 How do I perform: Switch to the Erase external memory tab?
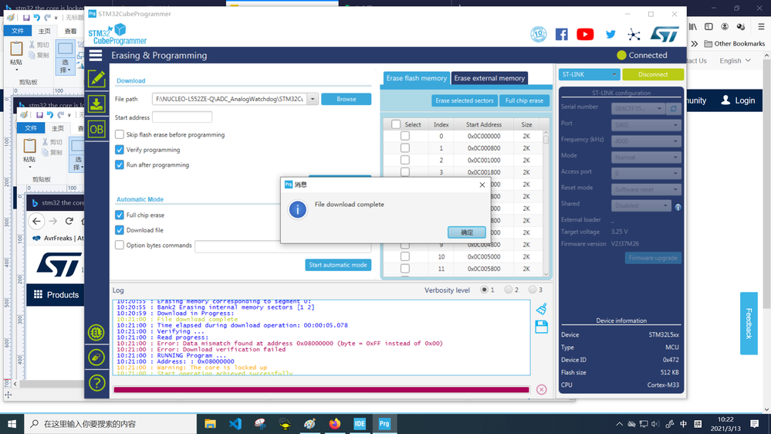(489, 78)
